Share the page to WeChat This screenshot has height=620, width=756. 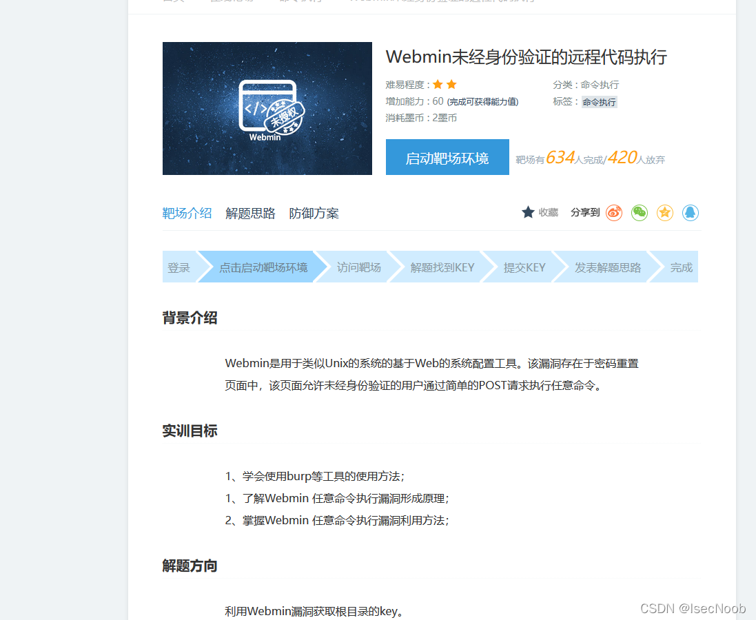coord(639,213)
